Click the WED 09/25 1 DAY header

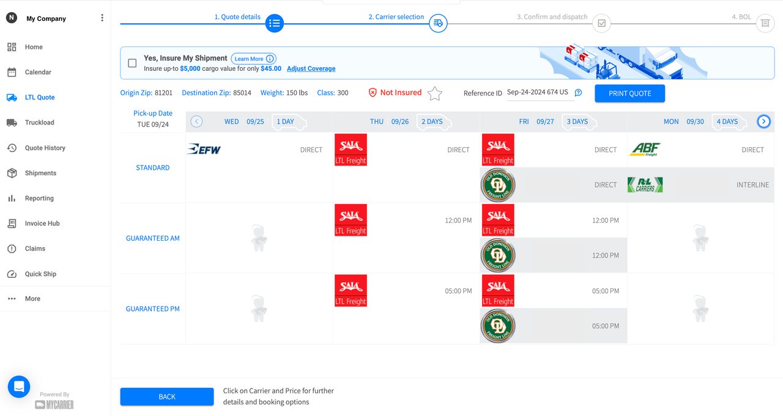[x=259, y=122]
